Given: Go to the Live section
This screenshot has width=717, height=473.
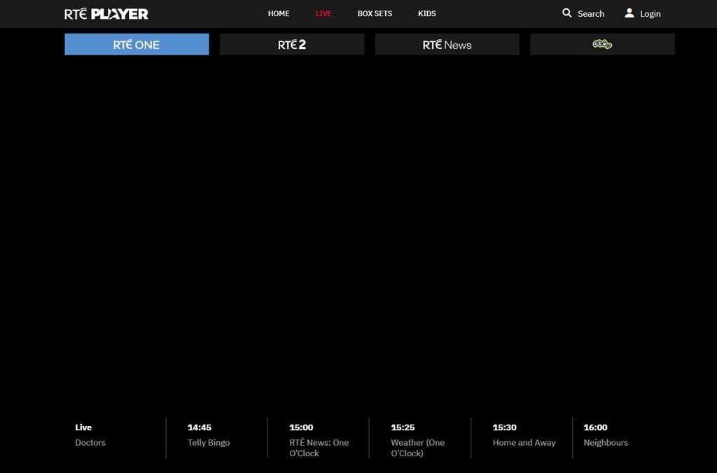Looking at the screenshot, I should click(323, 14).
